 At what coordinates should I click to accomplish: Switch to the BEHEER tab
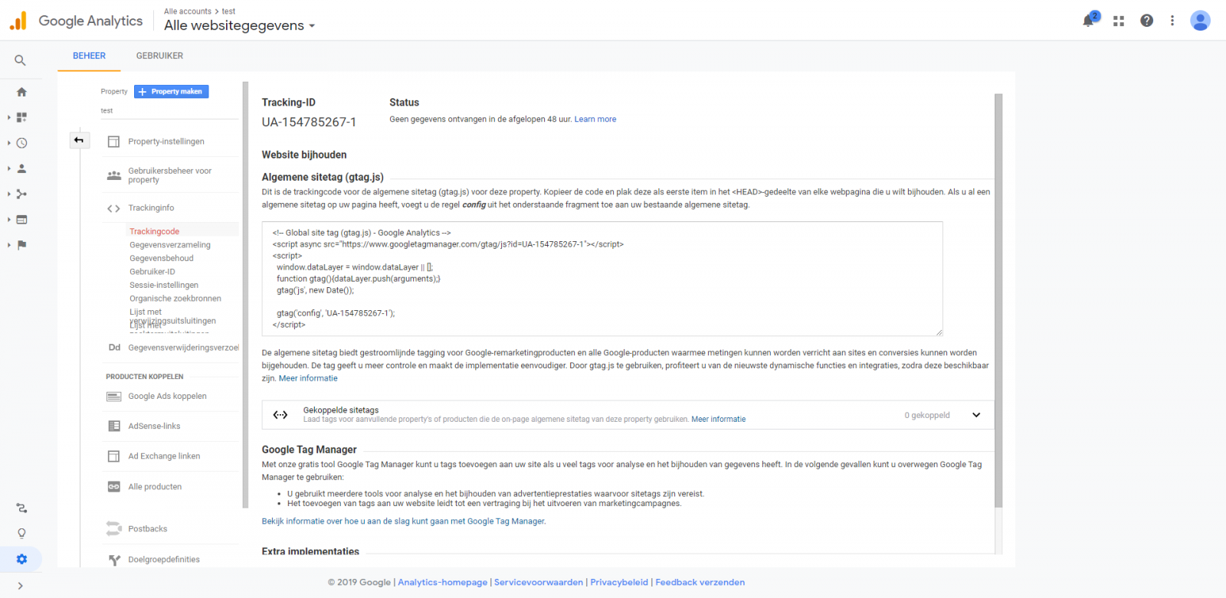coord(89,56)
